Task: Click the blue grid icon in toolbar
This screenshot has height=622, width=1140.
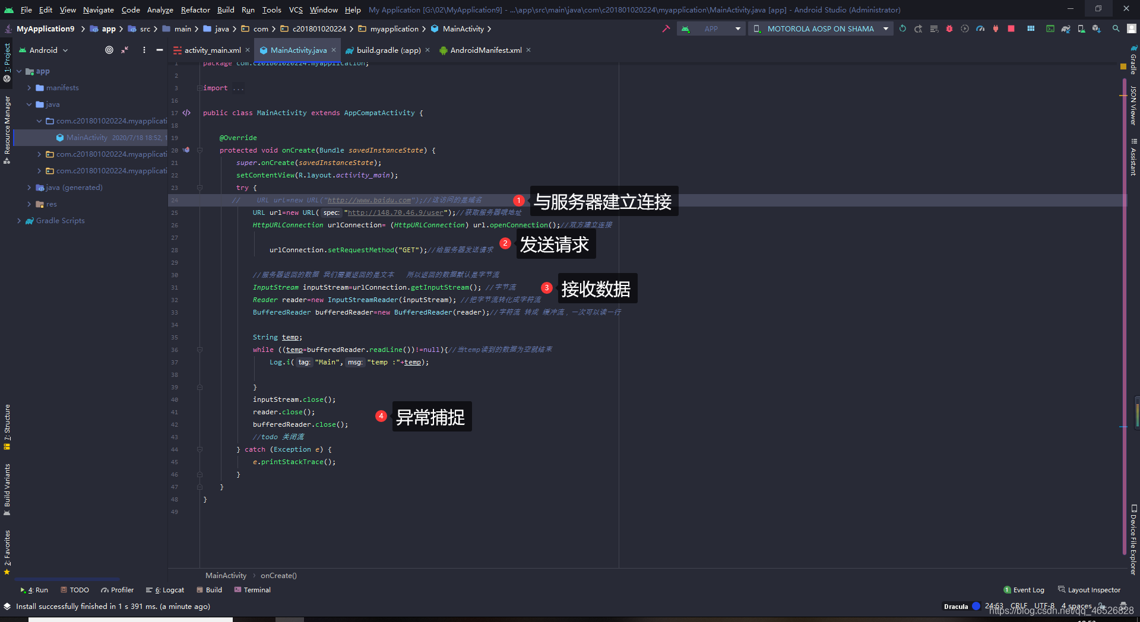Action: click(x=1031, y=28)
